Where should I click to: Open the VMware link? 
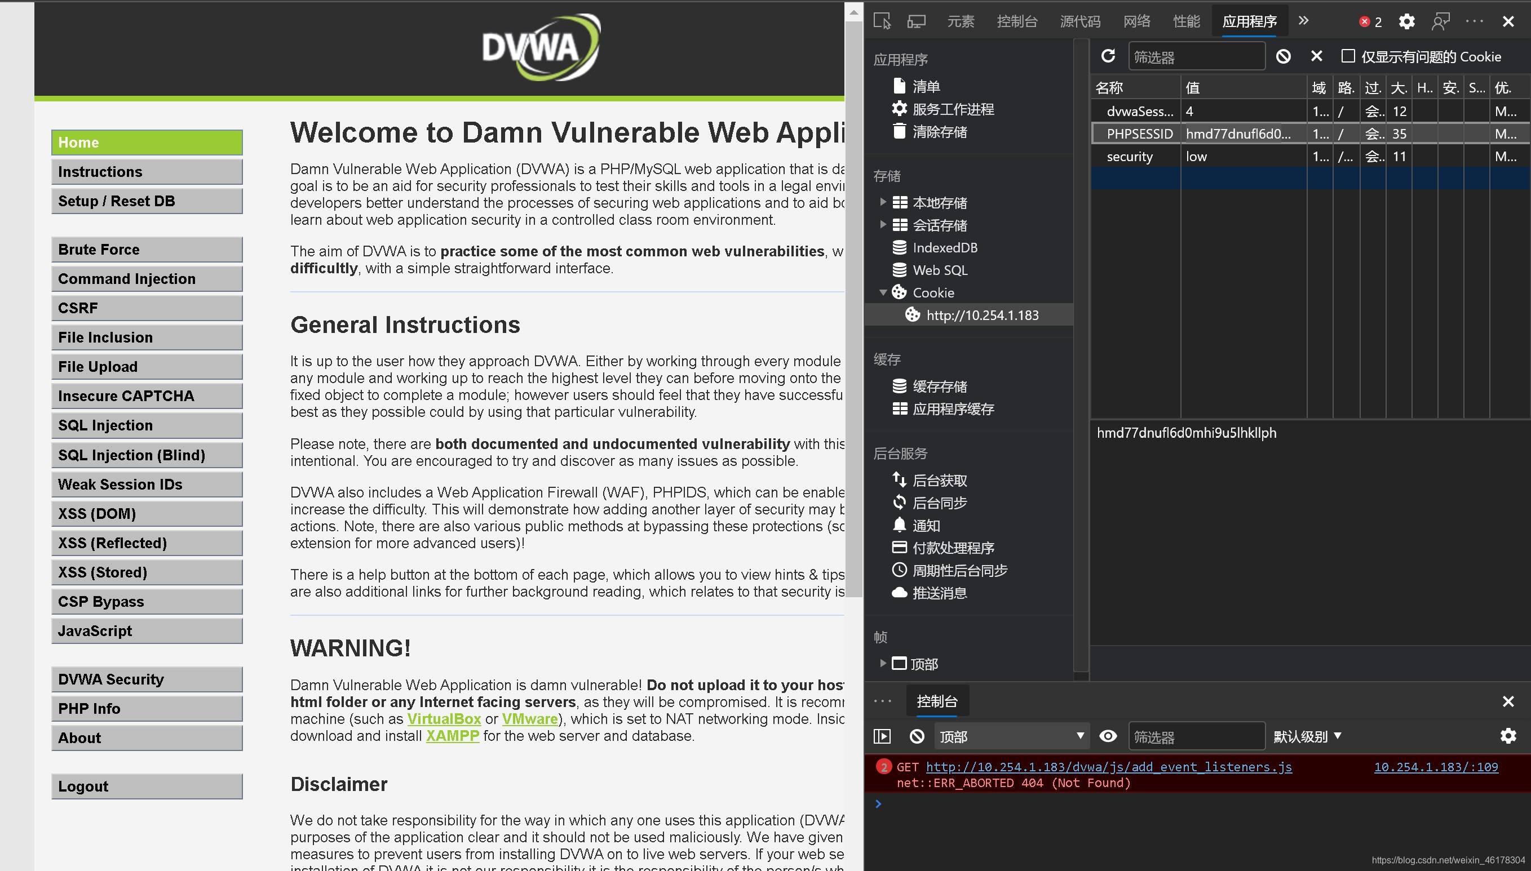click(529, 719)
